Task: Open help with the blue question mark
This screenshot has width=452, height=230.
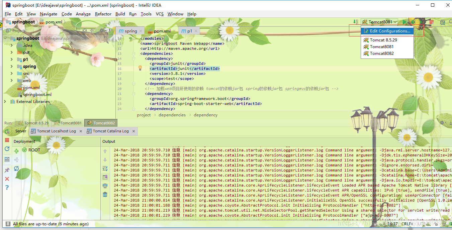Action: pyautogui.click(x=7, y=188)
